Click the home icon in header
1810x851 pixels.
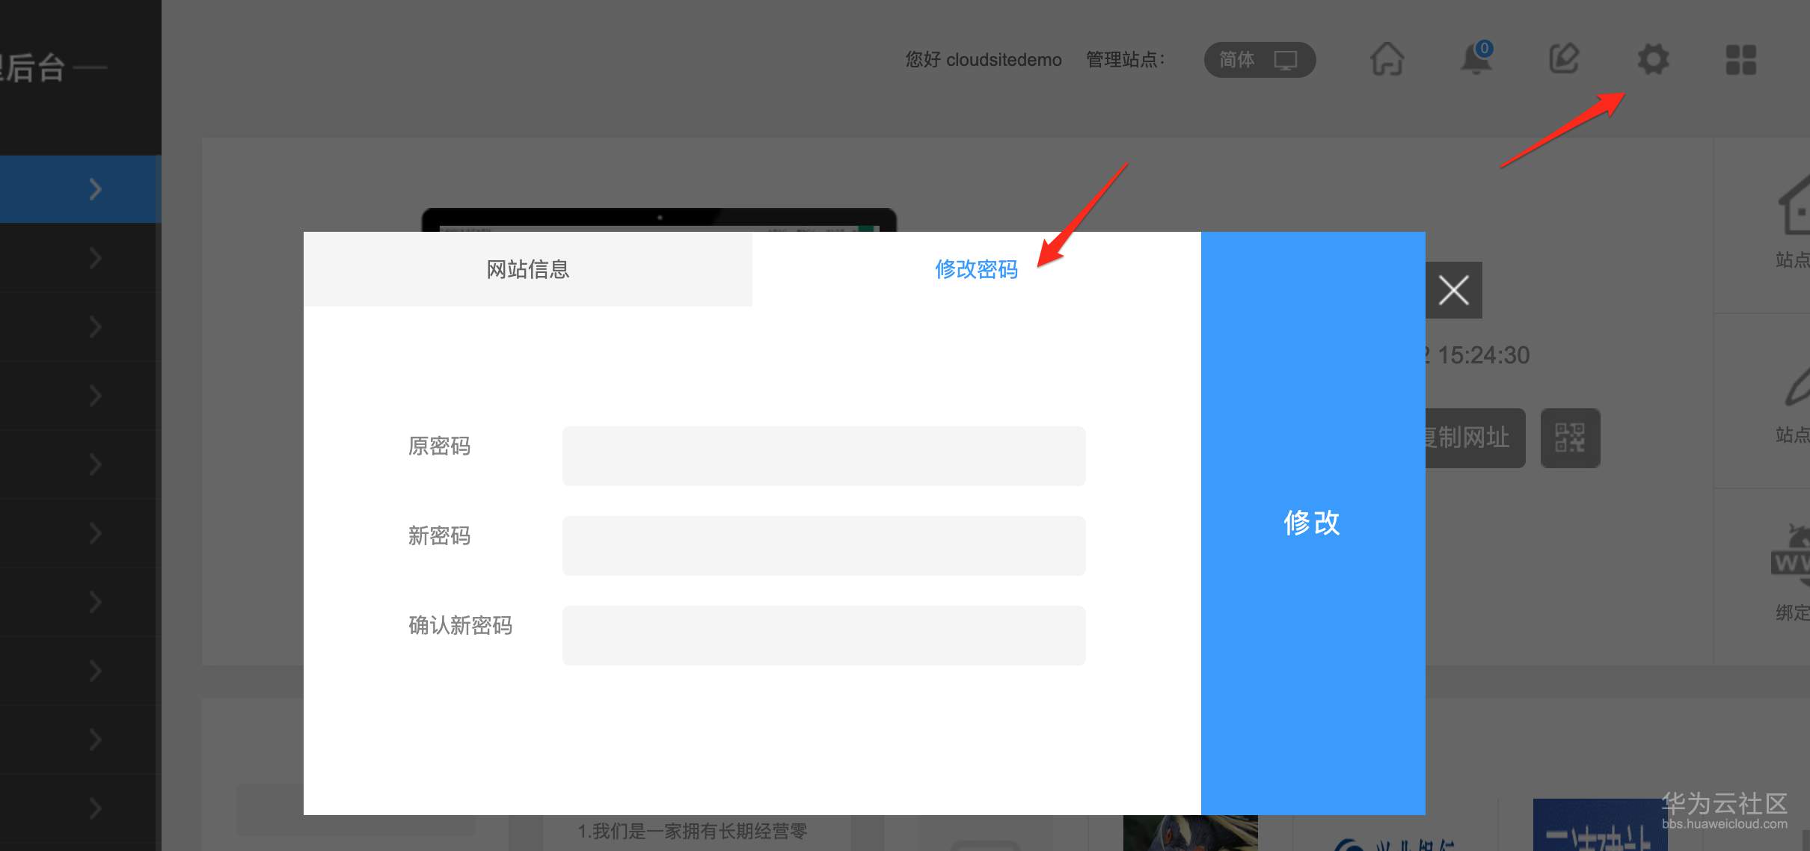1387,59
